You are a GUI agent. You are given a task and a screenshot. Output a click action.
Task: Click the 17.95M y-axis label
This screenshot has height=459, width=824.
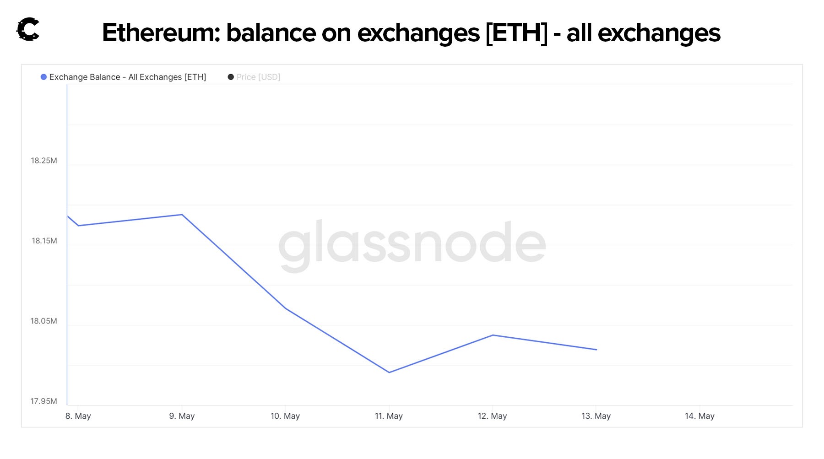click(x=44, y=401)
